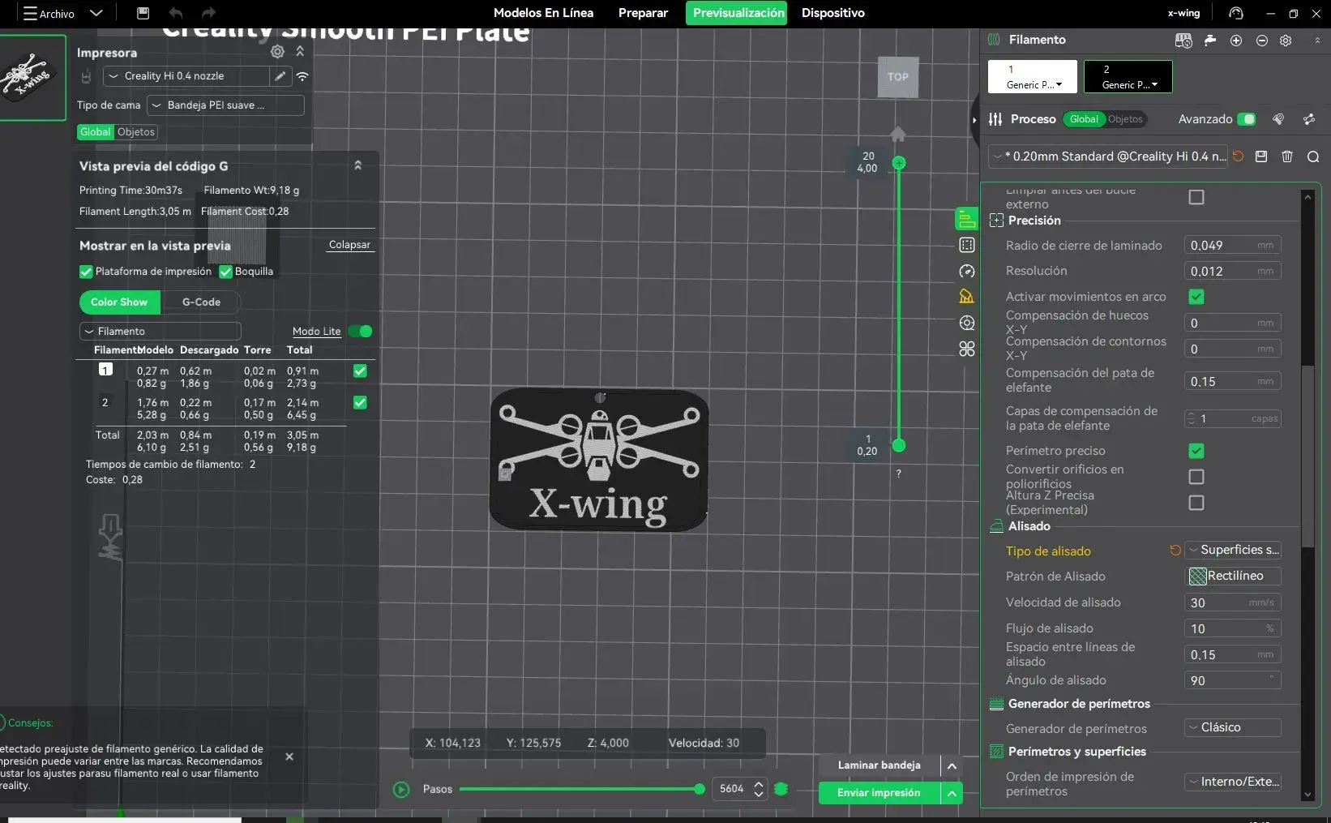
Task: Click the nodes icon in Proceso header
Action: point(1309,119)
